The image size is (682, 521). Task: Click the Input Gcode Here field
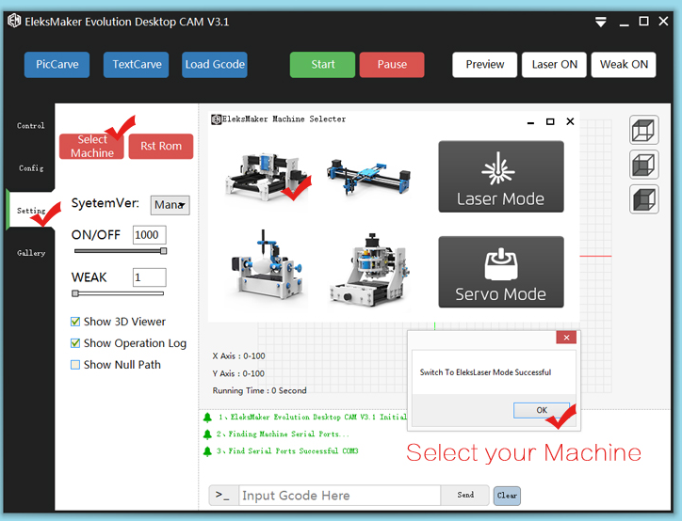coord(340,496)
